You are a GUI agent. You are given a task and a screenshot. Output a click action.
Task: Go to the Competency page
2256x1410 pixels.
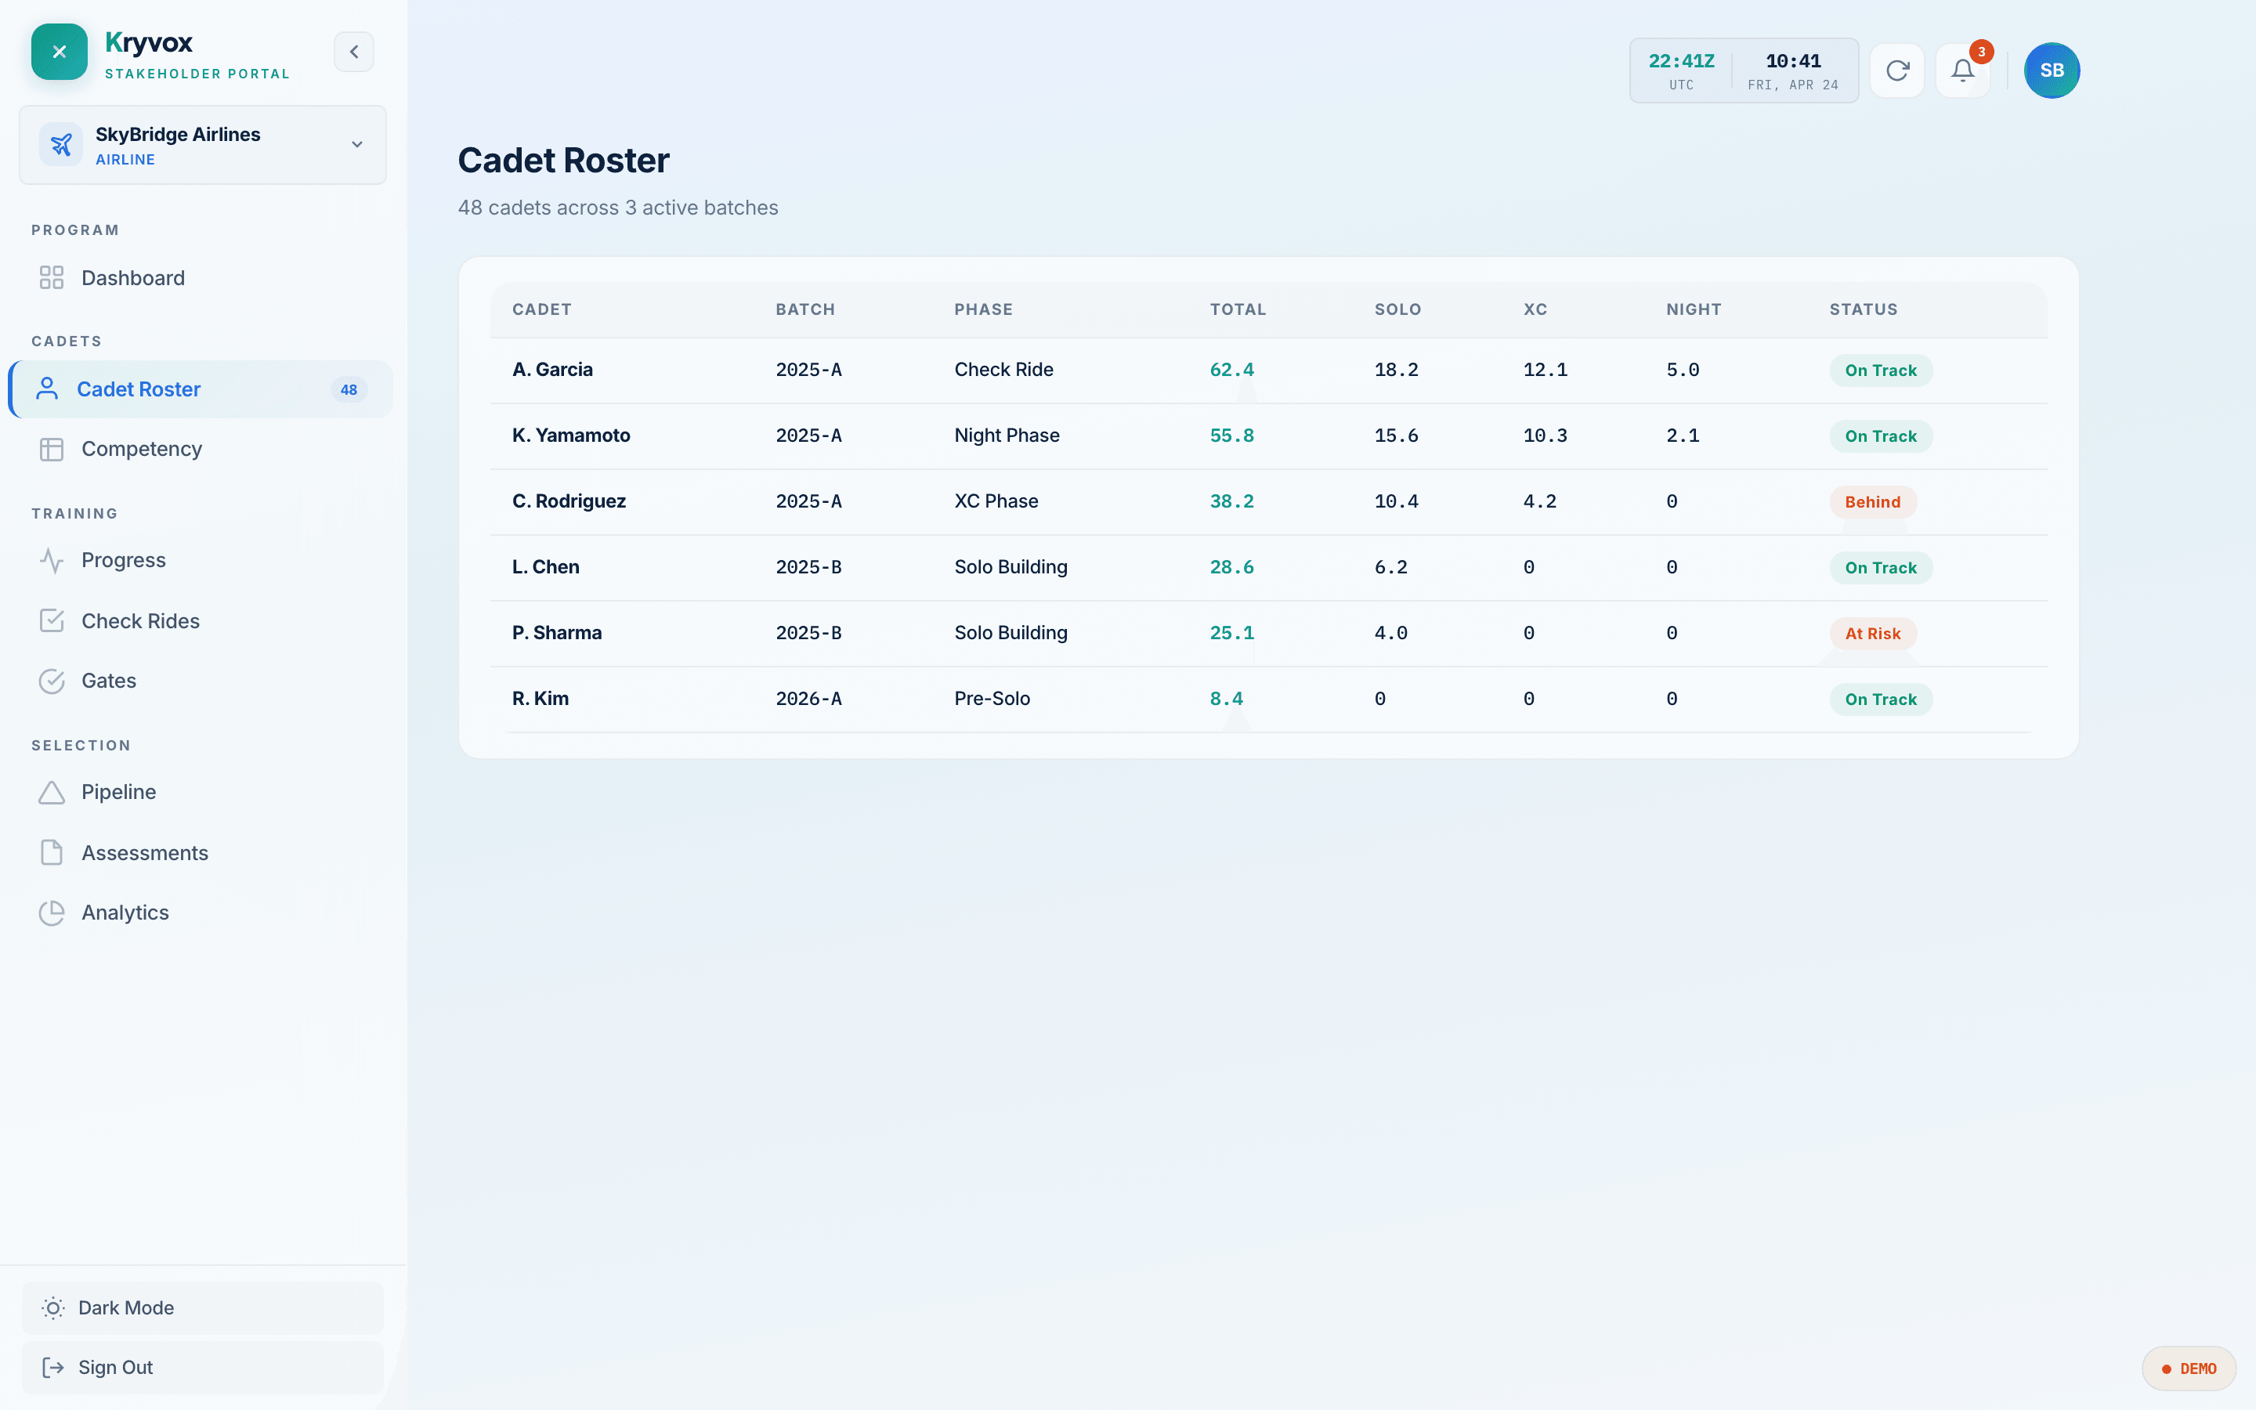[x=201, y=449]
